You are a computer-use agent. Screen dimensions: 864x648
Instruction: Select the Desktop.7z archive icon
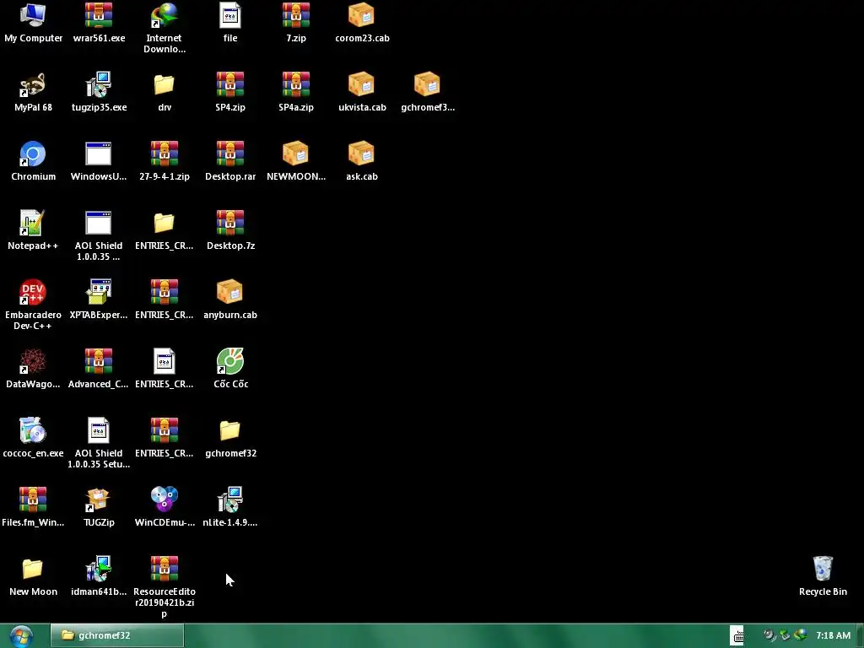tap(230, 223)
